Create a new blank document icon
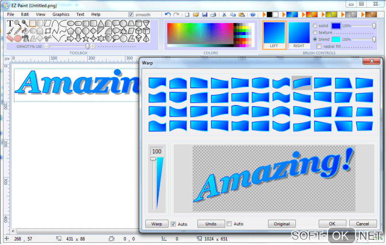 [187, 14]
